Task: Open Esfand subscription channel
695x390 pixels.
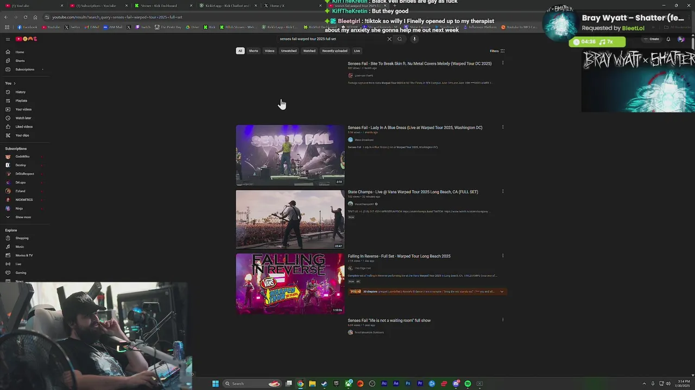Action: point(24,191)
